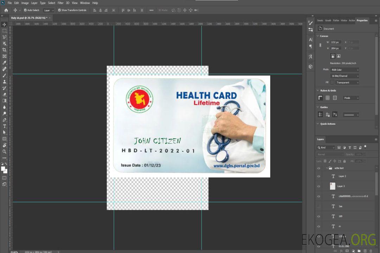Toggle the grid icon in Rulers & Grids

pyautogui.click(x=328, y=98)
